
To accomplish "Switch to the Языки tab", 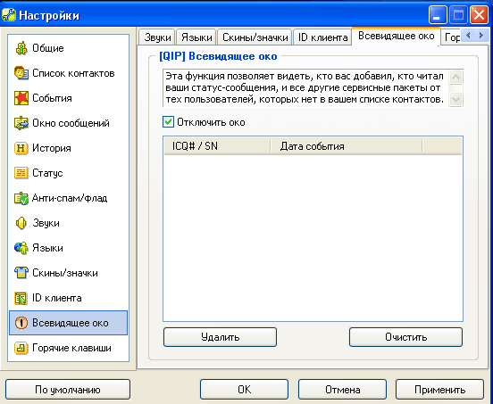I will tap(196, 37).
